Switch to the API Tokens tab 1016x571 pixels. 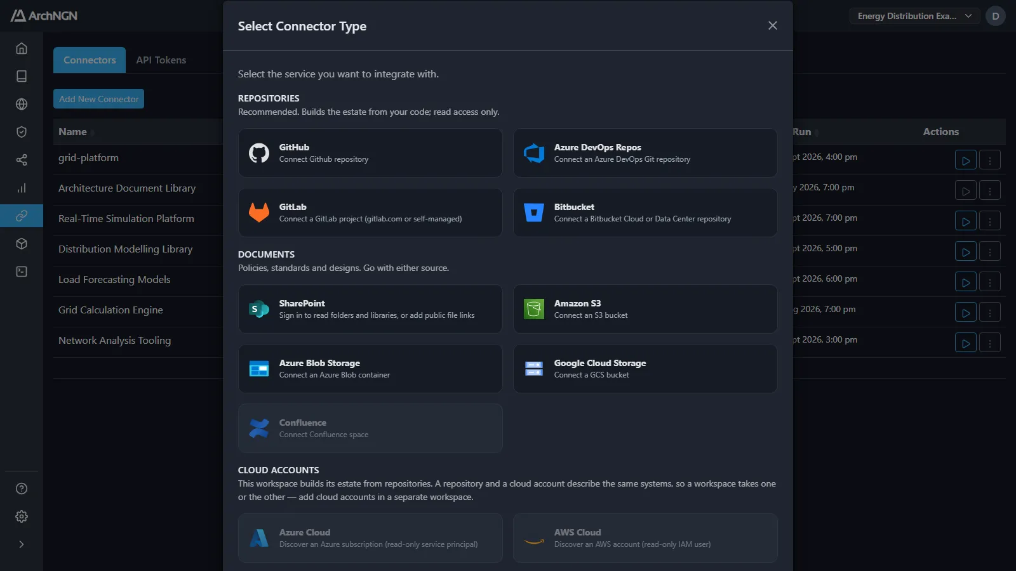pos(161,60)
